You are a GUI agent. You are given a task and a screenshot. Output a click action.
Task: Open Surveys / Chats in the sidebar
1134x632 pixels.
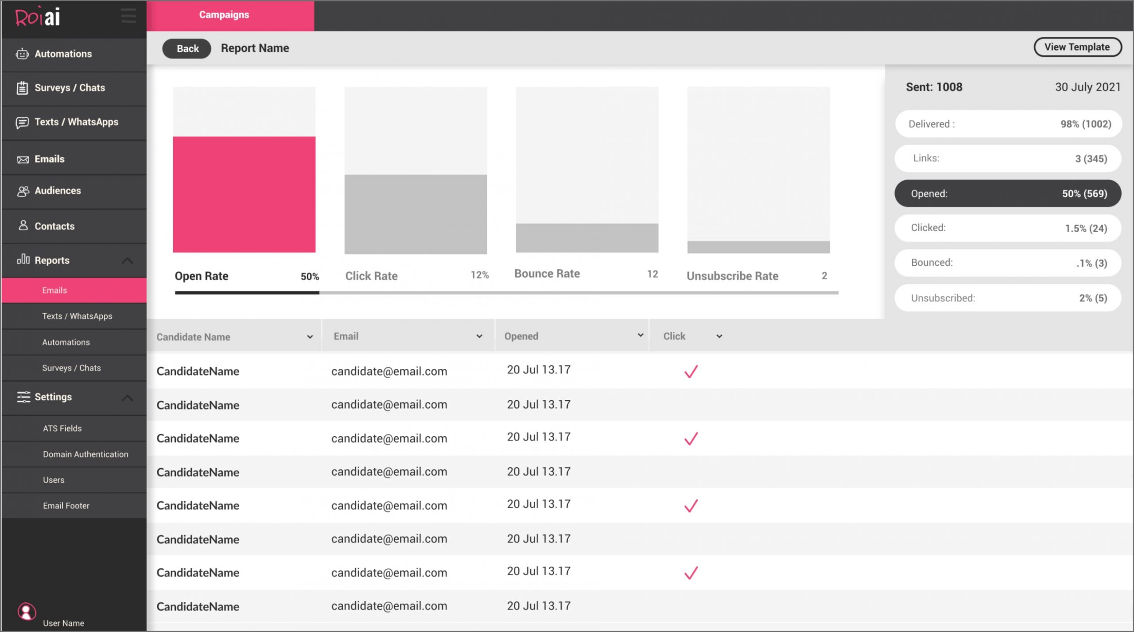pos(74,88)
